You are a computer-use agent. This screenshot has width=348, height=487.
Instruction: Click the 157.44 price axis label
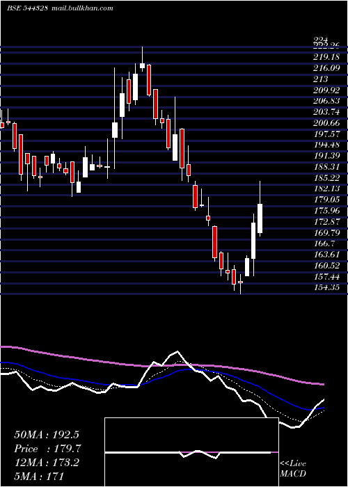[326, 276]
